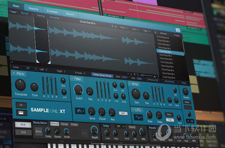
Task: Select the FX A page
Action: pyautogui.click(x=23, y=125)
